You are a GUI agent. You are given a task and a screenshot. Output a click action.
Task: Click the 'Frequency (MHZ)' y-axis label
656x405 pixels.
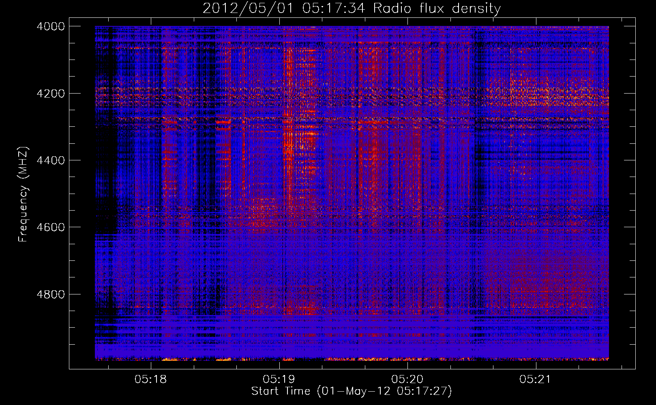click(23, 194)
